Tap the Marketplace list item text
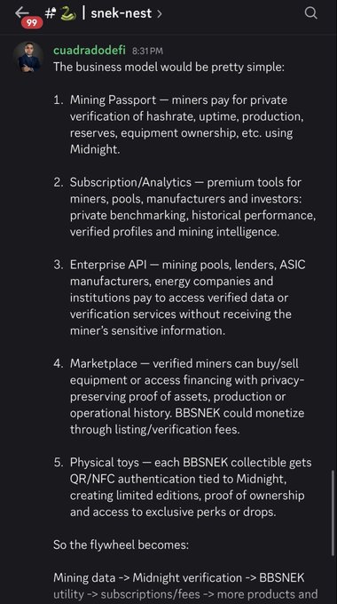The width and height of the screenshot is (337, 604). click(187, 396)
